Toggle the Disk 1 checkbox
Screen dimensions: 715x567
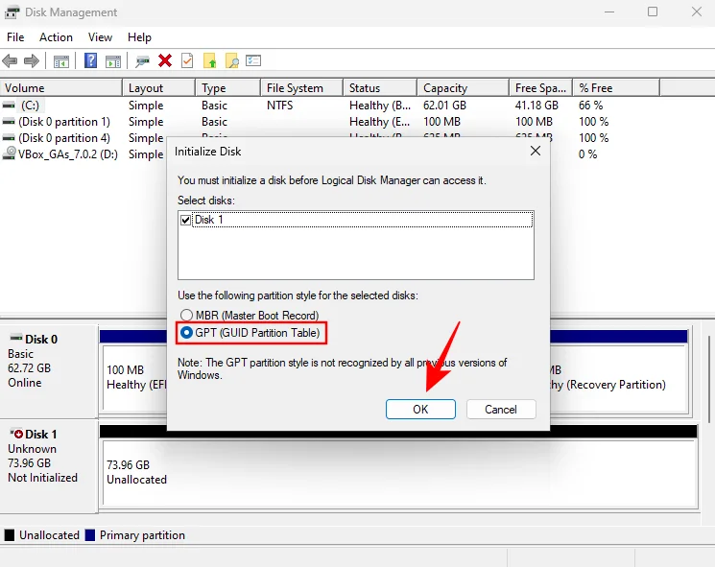[x=185, y=220]
